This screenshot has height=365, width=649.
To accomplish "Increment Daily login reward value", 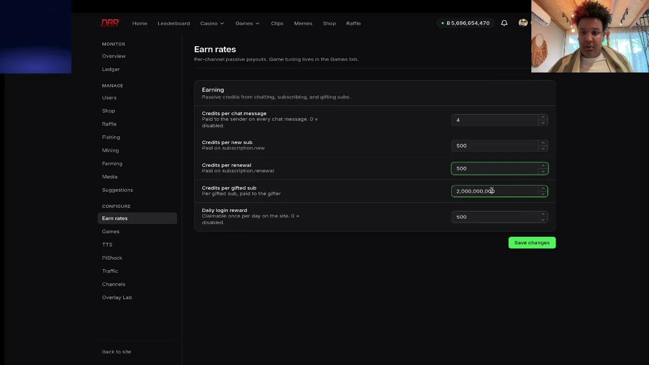I will click(543, 214).
